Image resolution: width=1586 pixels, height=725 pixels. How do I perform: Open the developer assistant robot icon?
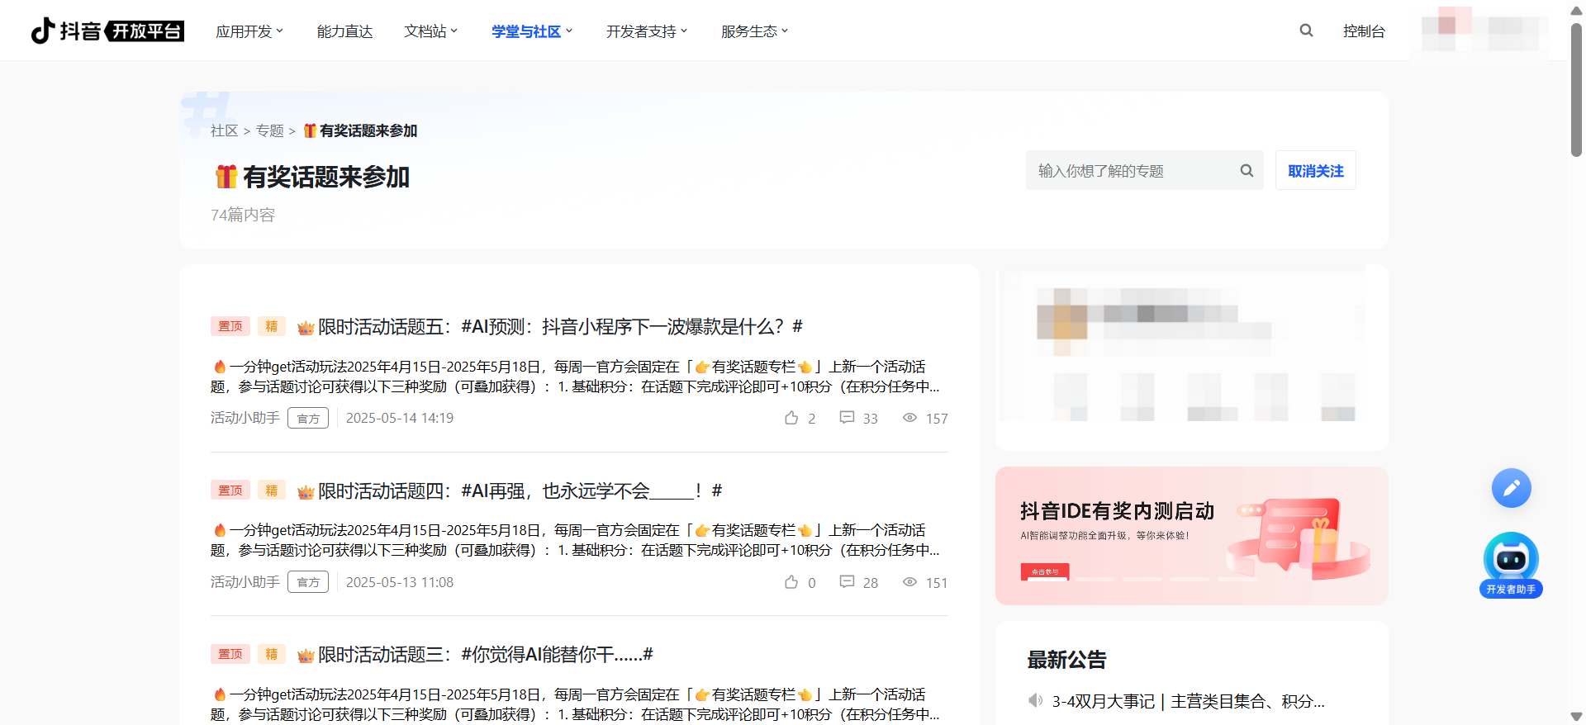[x=1511, y=561]
